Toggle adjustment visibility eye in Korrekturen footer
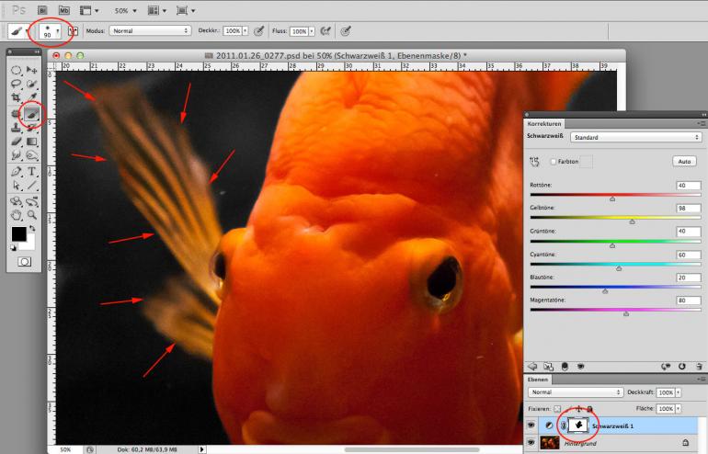708x454 pixels. point(581,367)
